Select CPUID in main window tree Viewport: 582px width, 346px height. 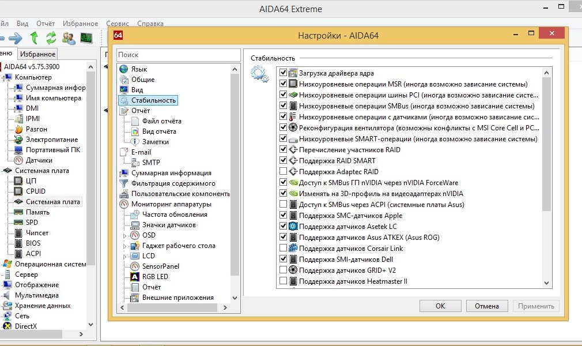(x=36, y=191)
